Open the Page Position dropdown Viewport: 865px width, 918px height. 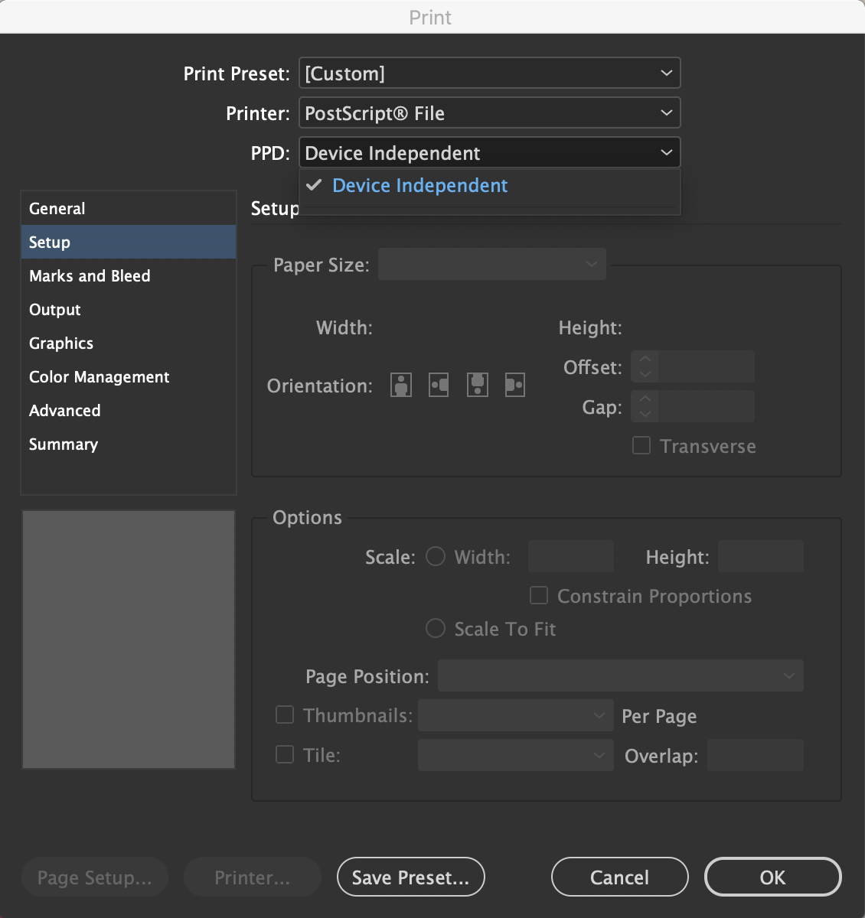click(620, 675)
